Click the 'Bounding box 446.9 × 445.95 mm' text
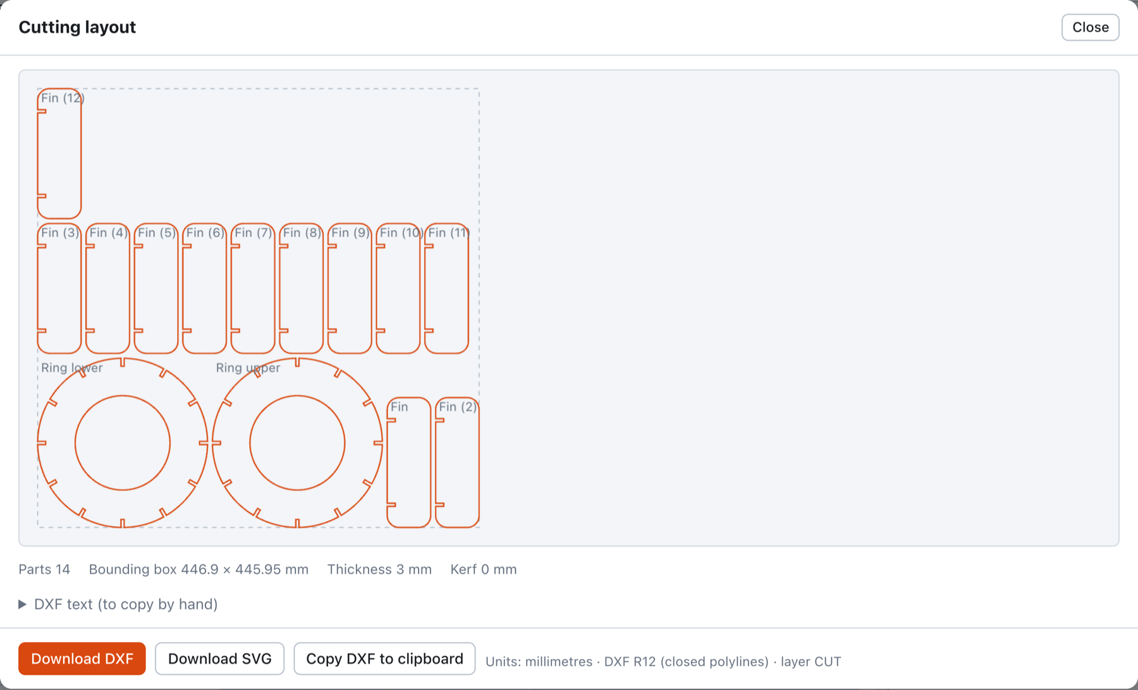 (199, 569)
